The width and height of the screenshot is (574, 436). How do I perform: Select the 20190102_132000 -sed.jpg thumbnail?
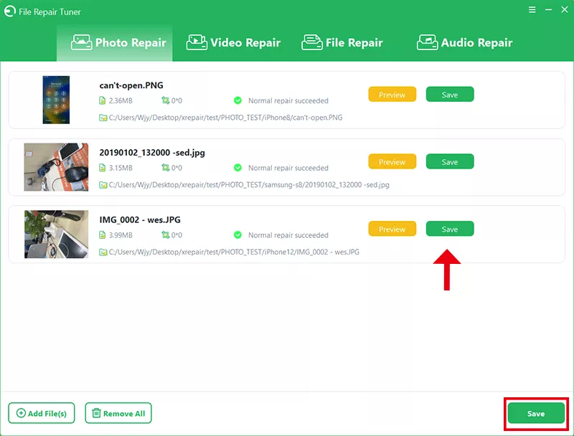[56, 167]
